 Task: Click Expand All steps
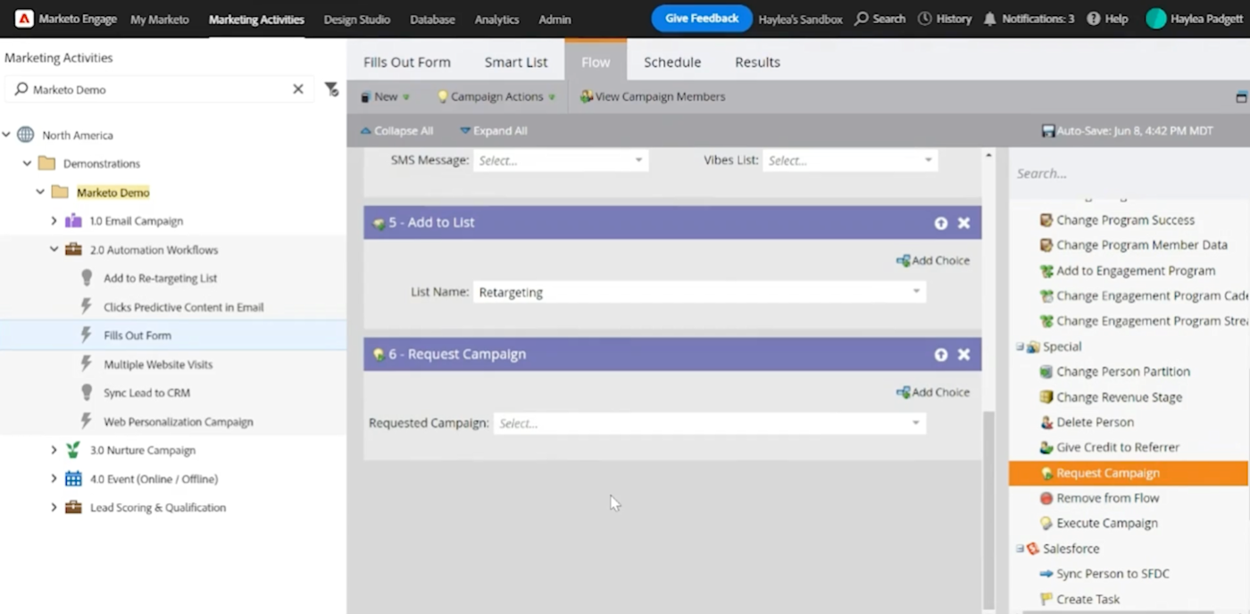click(494, 130)
